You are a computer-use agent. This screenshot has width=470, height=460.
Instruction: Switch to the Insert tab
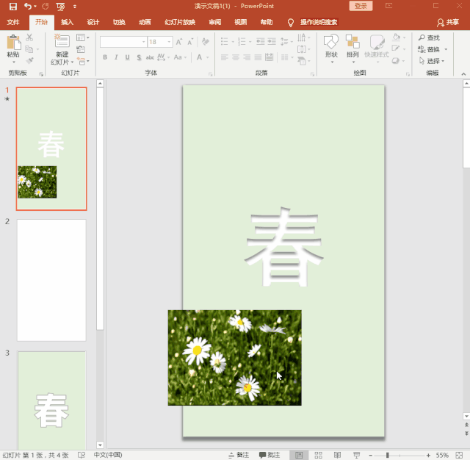(67, 22)
